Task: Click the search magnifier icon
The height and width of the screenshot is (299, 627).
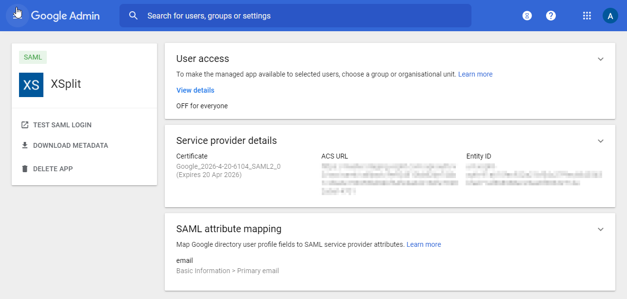Action: click(x=134, y=16)
